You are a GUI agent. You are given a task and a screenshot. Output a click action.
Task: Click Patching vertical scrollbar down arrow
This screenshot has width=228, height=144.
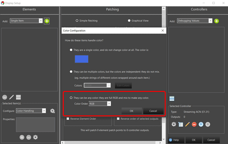[x=164, y=139]
